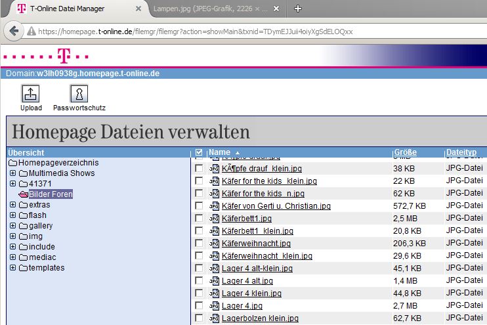
Task: Sort files by Name column
Action: pos(220,152)
